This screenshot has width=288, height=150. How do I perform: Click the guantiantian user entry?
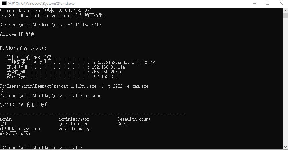click(73, 124)
